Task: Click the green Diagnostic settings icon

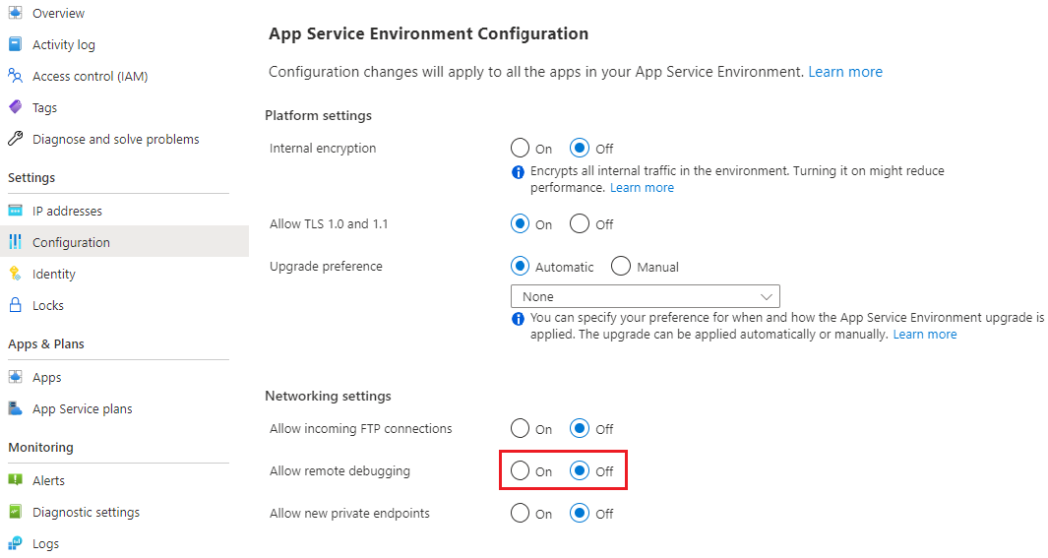Action: click(15, 512)
